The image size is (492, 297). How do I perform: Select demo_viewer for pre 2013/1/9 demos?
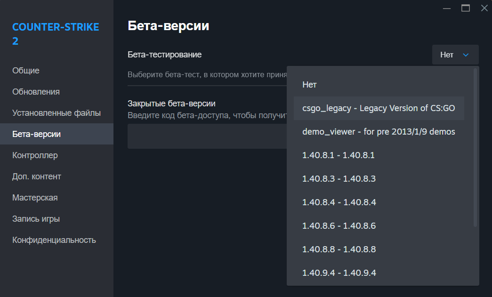pos(379,132)
